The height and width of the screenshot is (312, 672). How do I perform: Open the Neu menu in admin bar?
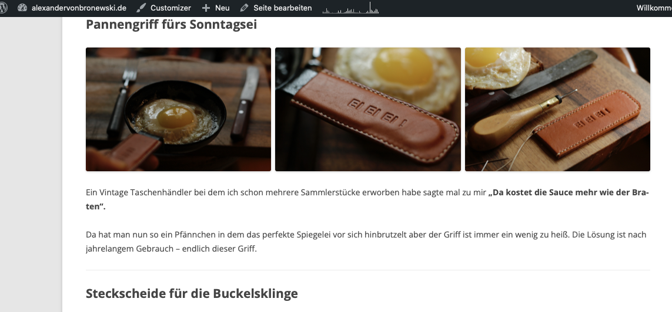(222, 8)
